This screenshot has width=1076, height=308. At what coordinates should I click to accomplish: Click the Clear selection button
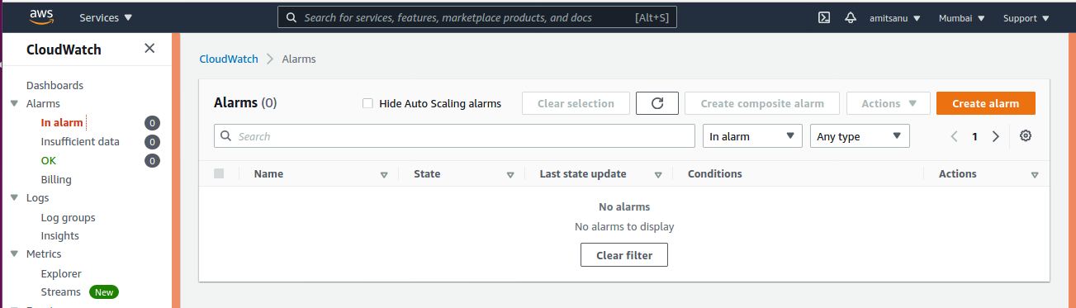pos(576,103)
